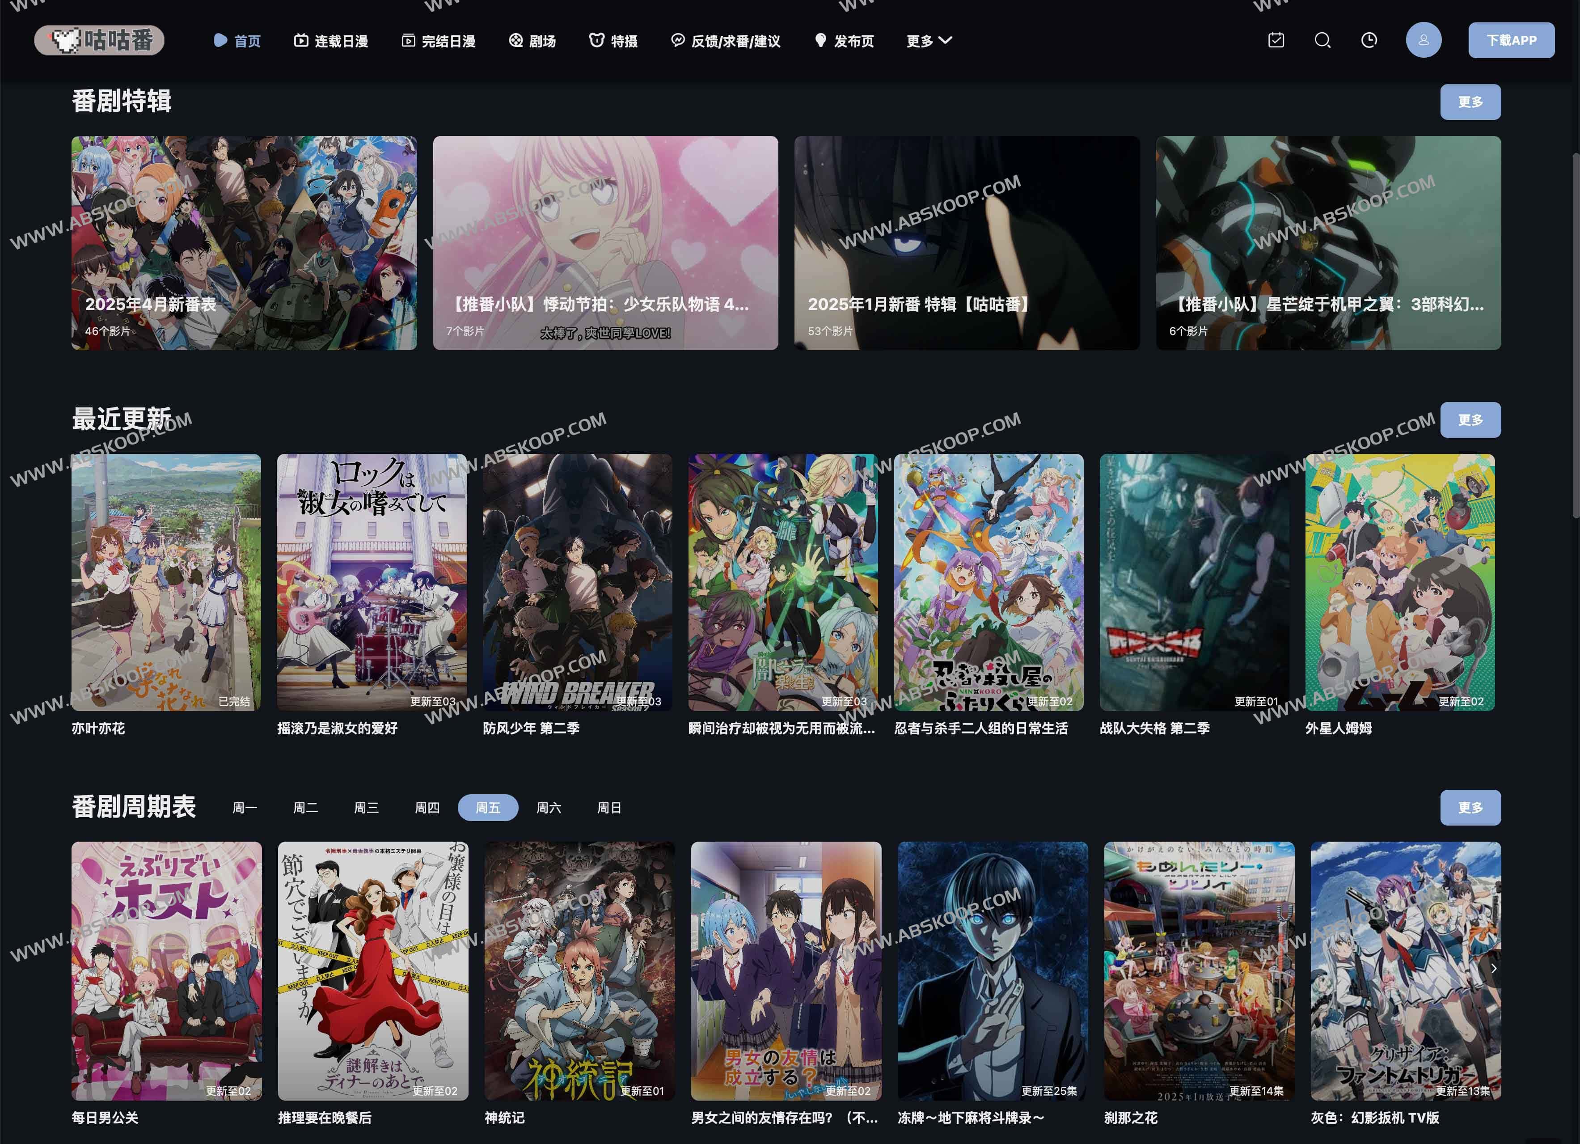
Task: Select the 周五 schedule tab
Action: [x=488, y=808]
